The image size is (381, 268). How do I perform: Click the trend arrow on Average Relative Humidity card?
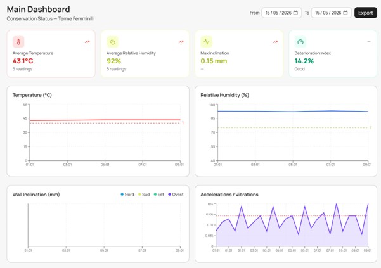pos(181,42)
